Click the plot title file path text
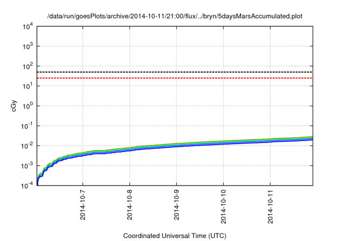 pos(175,16)
